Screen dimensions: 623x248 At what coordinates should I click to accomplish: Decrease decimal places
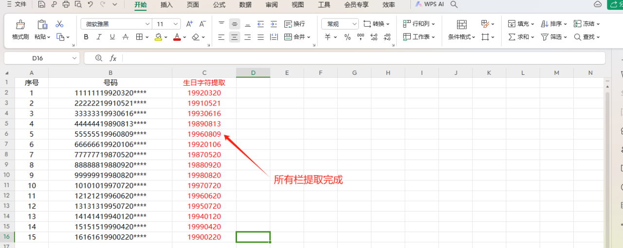pyautogui.click(x=387, y=37)
